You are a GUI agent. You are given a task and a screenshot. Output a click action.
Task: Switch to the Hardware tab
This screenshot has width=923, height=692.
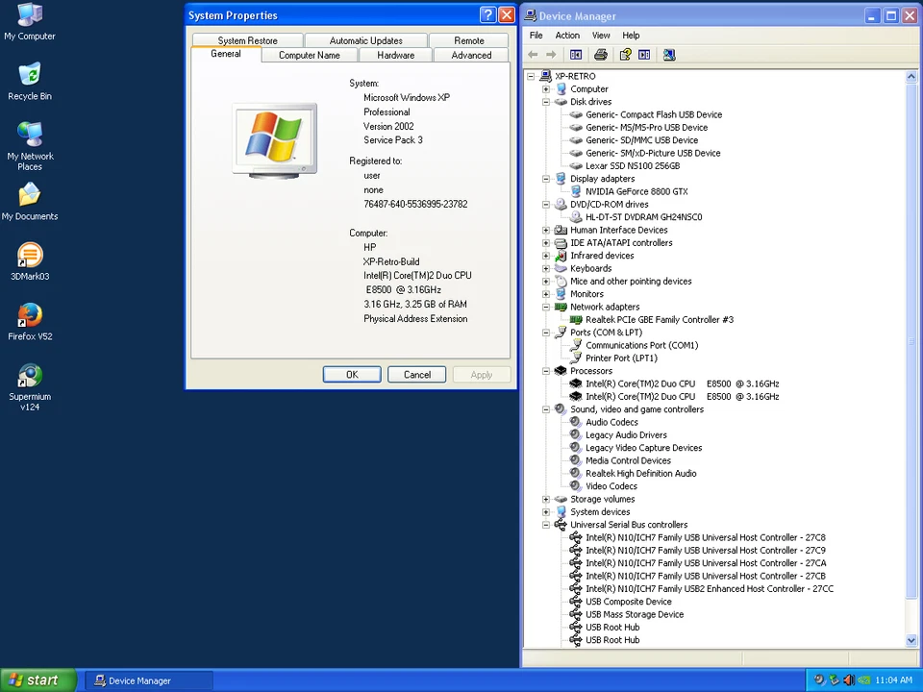395,55
